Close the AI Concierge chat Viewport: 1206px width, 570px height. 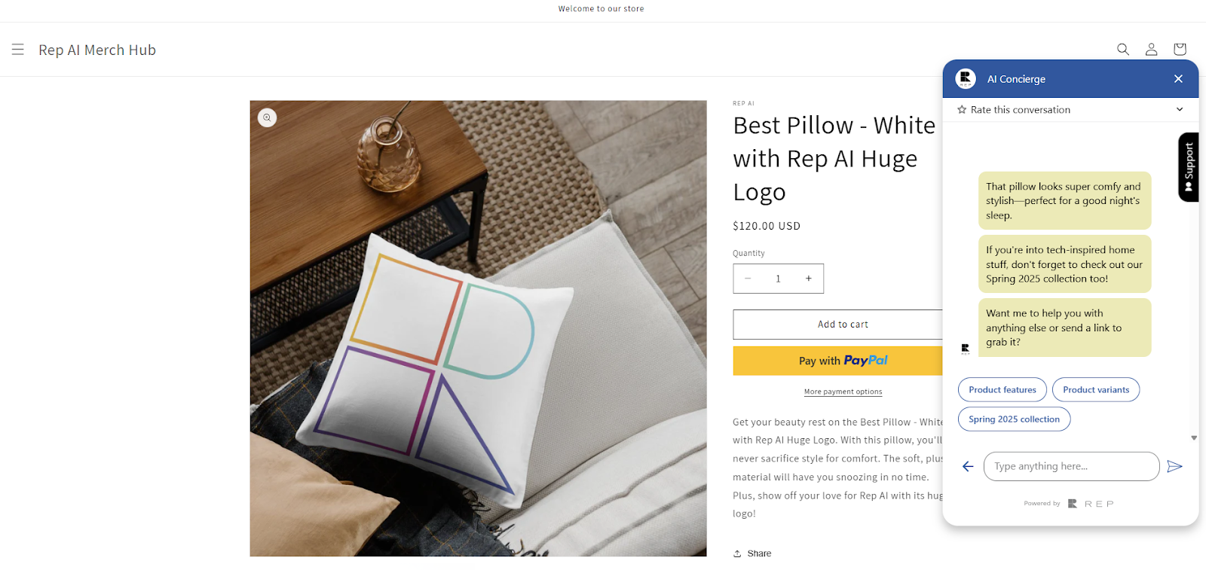[x=1178, y=79]
